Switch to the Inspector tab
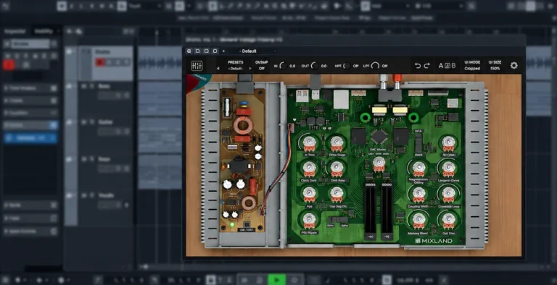This screenshot has height=285, width=557. [x=15, y=31]
